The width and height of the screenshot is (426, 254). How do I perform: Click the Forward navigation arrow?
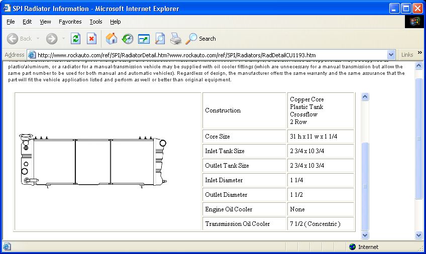52,39
